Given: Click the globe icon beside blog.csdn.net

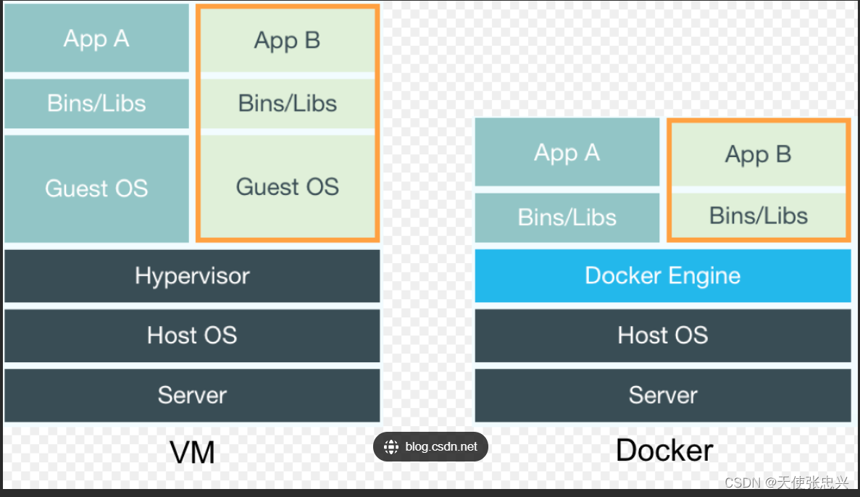Looking at the screenshot, I should click(x=391, y=447).
